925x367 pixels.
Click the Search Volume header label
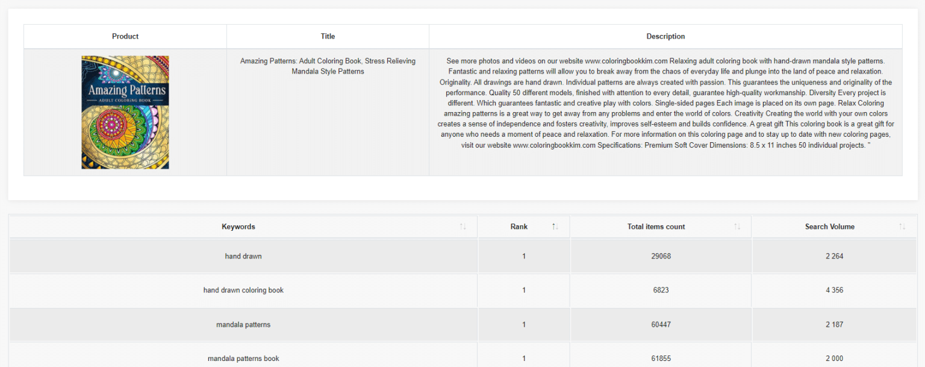pyautogui.click(x=829, y=227)
